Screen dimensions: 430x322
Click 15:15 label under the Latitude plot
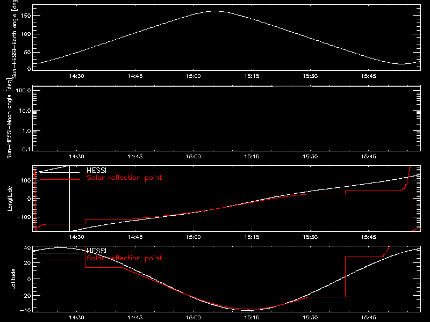[252, 318]
